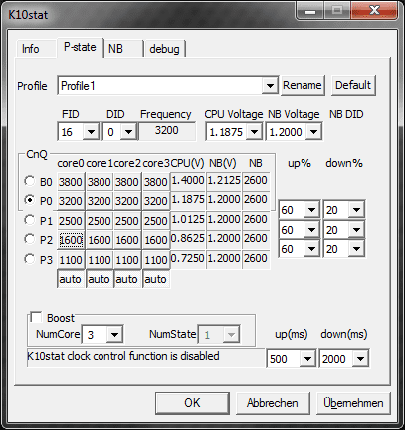Screen dimensions: 405x430
Task: Select the P-state tab
Action: pyautogui.click(x=80, y=47)
